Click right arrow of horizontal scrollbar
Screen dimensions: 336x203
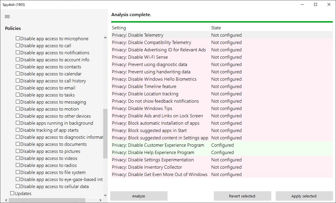click(100, 200)
